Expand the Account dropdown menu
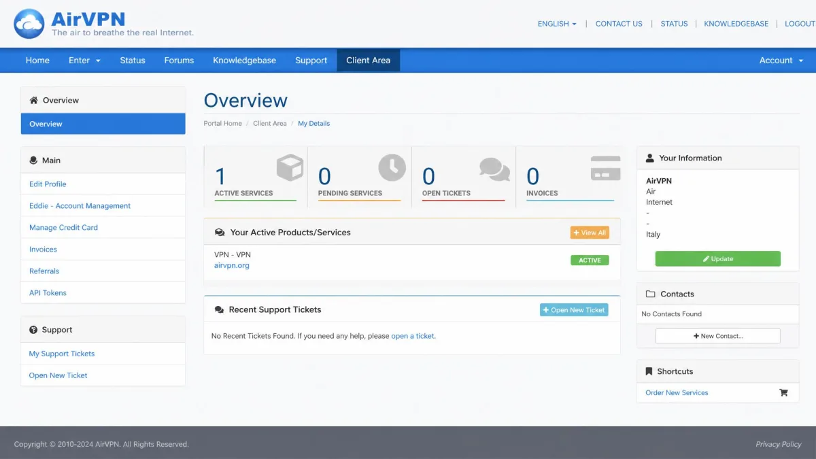Viewport: 816px width, 459px height. click(781, 61)
